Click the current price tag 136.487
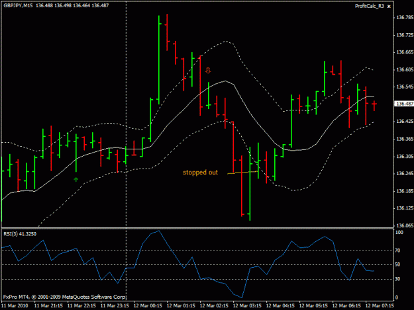The height and width of the screenshot is (310, 414). tap(404, 104)
